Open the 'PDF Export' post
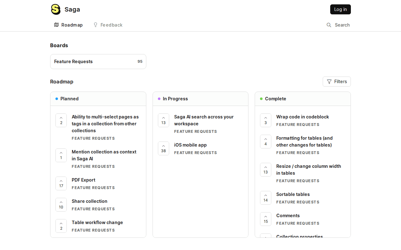Viewport: 401px width, 250px height. pyautogui.click(x=83, y=180)
